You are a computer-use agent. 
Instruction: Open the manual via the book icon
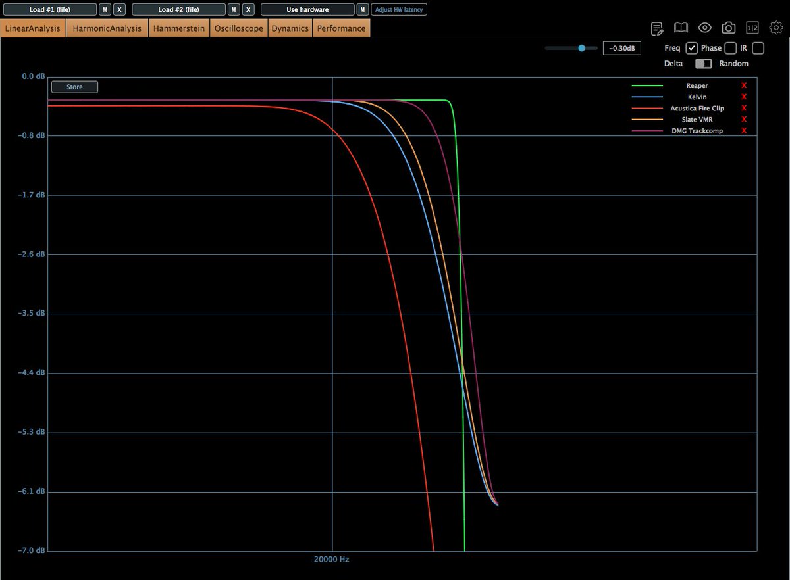pyautogui.click(x=681, y=28)
